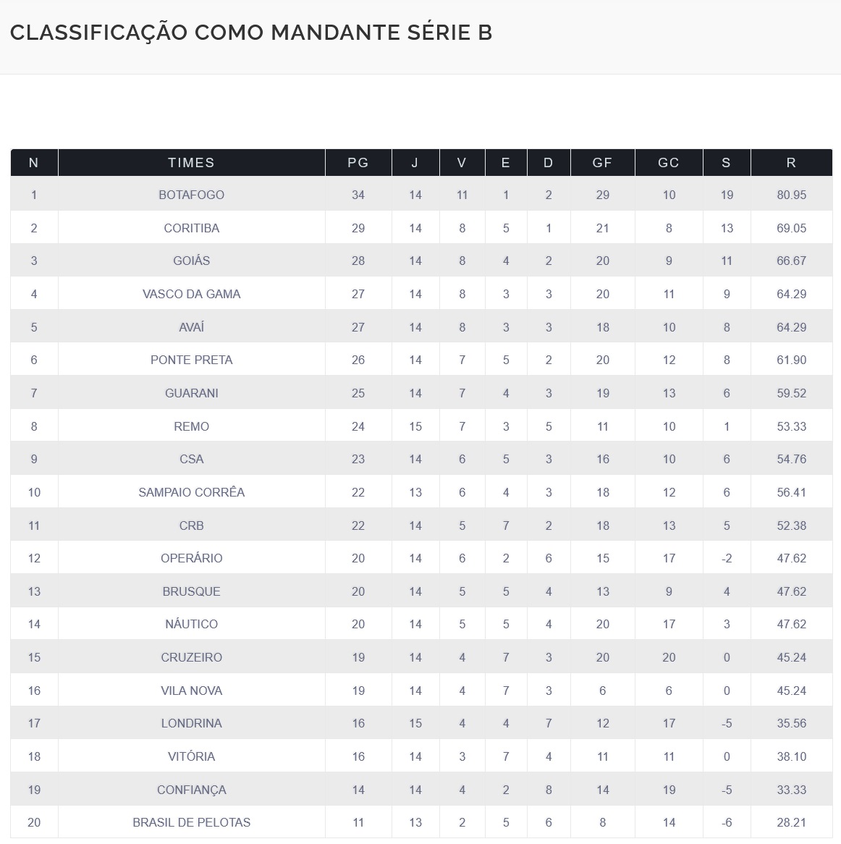The height and width of the screenshot is (844, 841).
Task: Click the TIMES column header
Action: click(191, 163)
